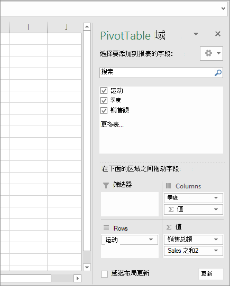Click the 销售额 field name
This screenshot has height=286, width=230.
[x=119, y=110]
